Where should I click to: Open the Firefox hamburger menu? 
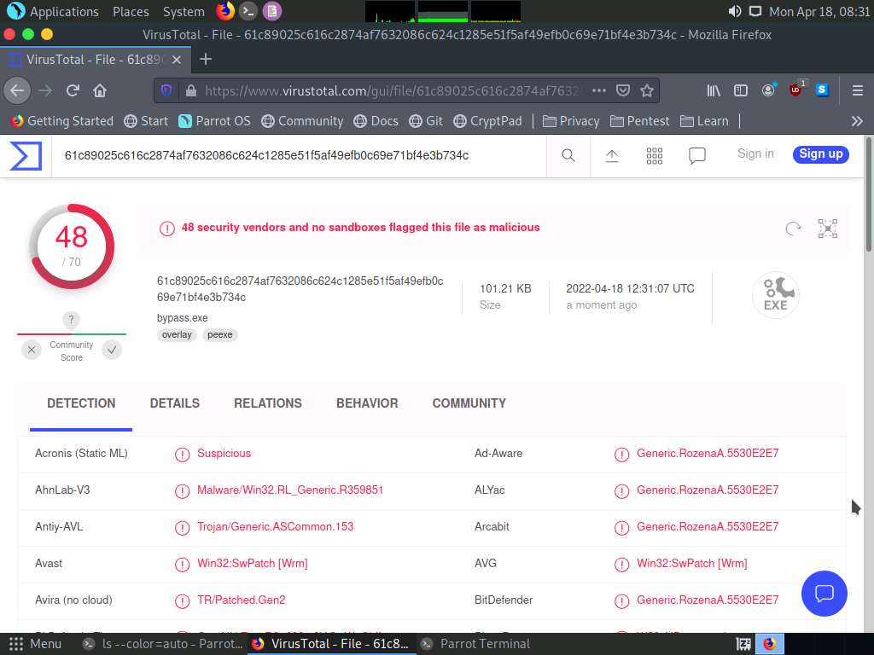[x=858, y=90]
